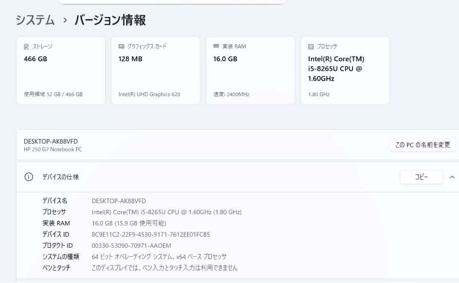Click the info icon beside デバイスの仕様

pos(28,177)
